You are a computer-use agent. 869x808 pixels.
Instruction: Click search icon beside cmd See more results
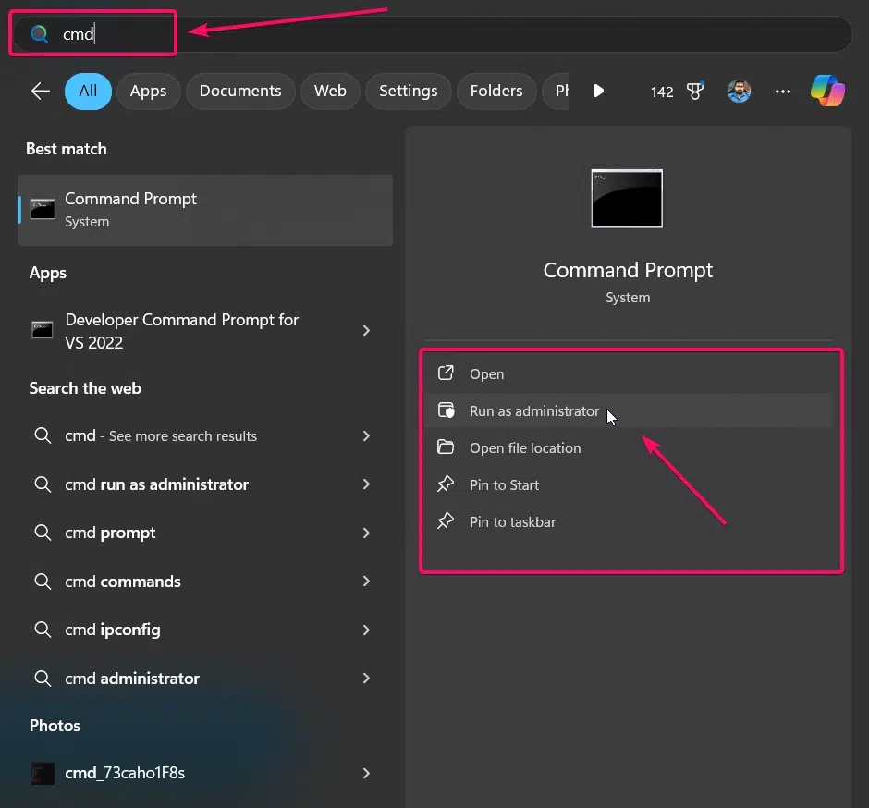pyautogui.click(x=43, y=435)
